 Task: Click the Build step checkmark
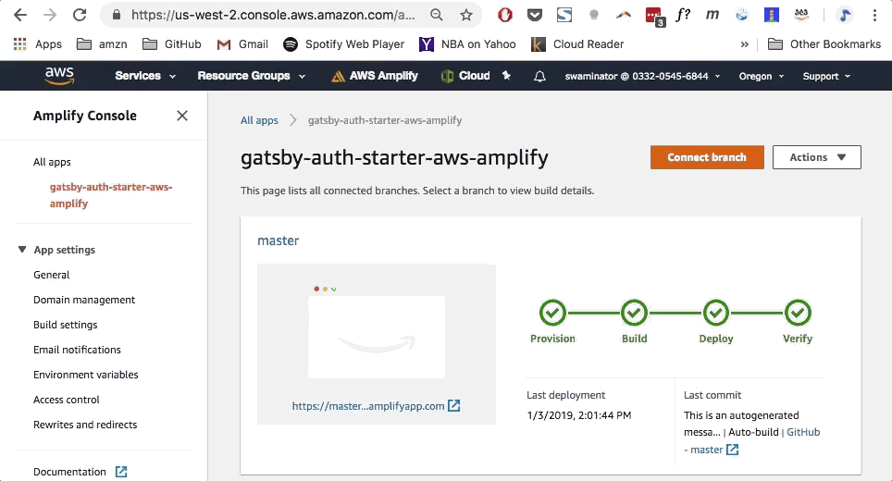point(634,313)
